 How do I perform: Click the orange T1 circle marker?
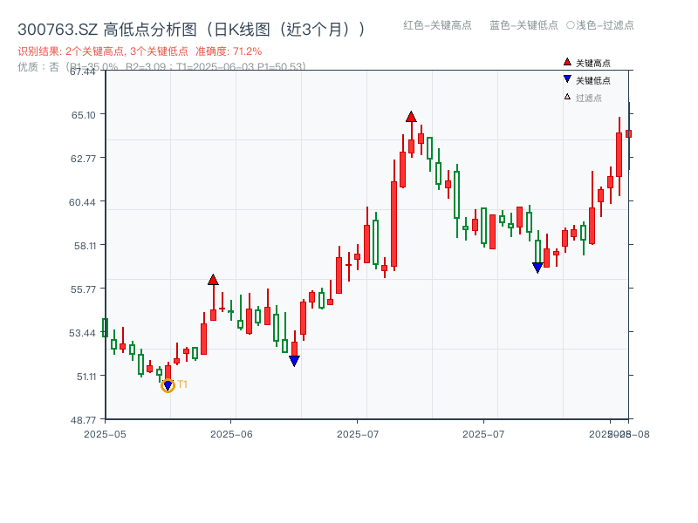pos(168,384)
